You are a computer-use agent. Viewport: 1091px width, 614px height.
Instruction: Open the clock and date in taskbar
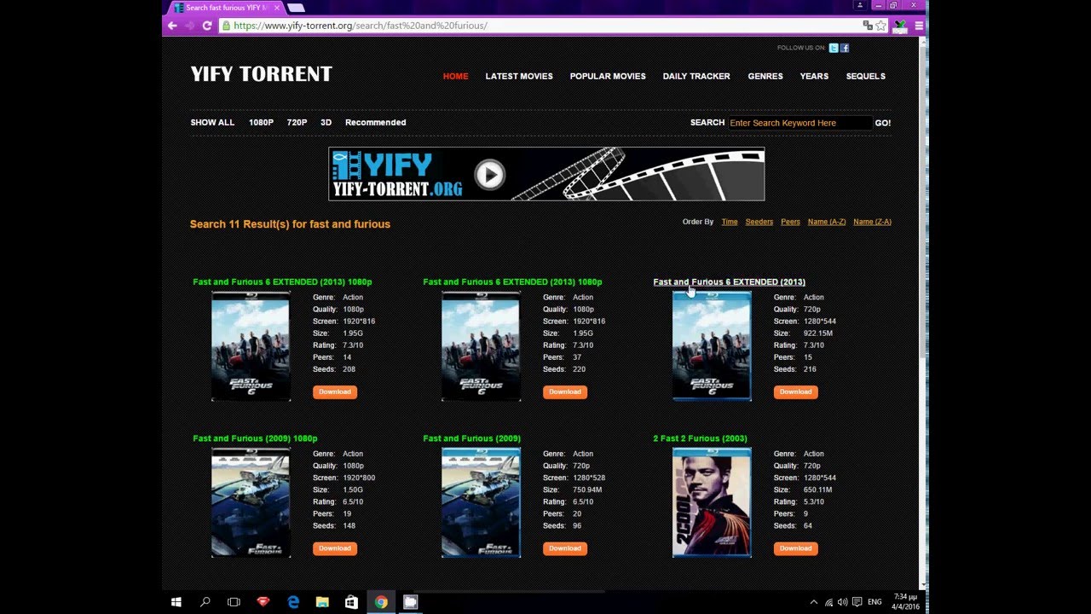pos(905,602)
